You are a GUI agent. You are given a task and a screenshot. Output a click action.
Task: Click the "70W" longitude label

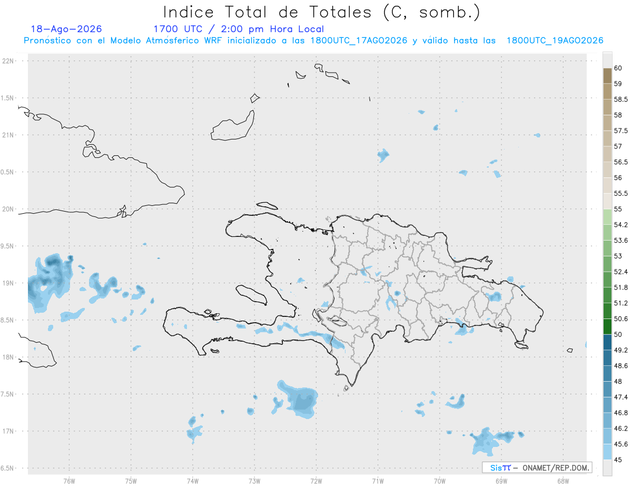point(440,481)
